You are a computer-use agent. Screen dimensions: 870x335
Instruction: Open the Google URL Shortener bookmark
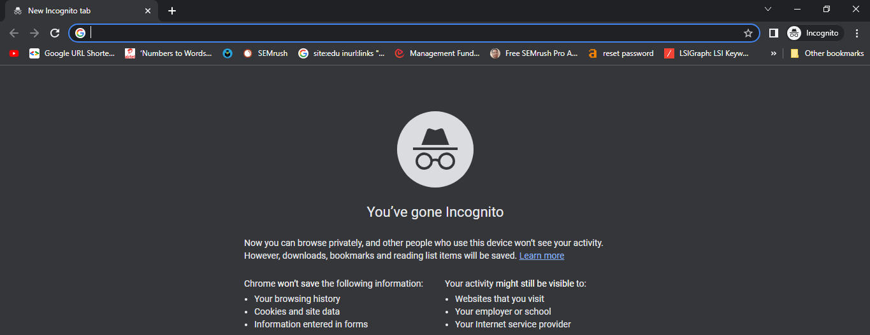tap(73, 53)
